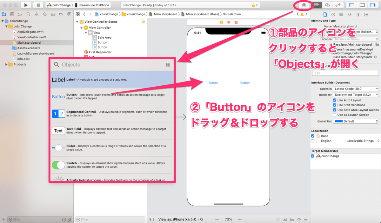This screenshot has height=223, width=381.
Task: Open the related items grid menu in the jump bar
Action: click(x=77, y=14)
